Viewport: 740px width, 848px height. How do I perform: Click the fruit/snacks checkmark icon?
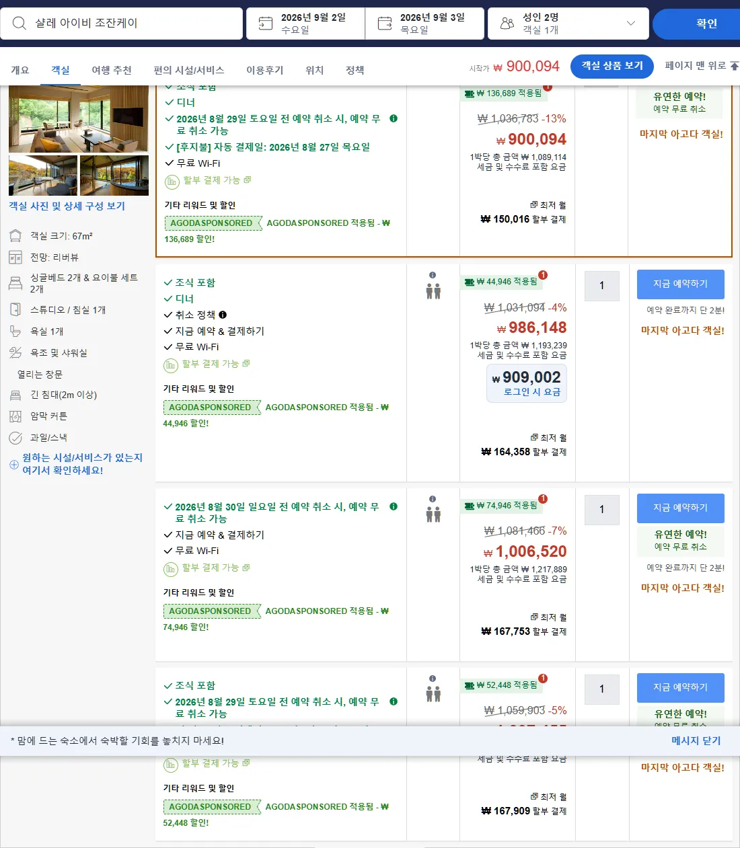coord(15,438)
